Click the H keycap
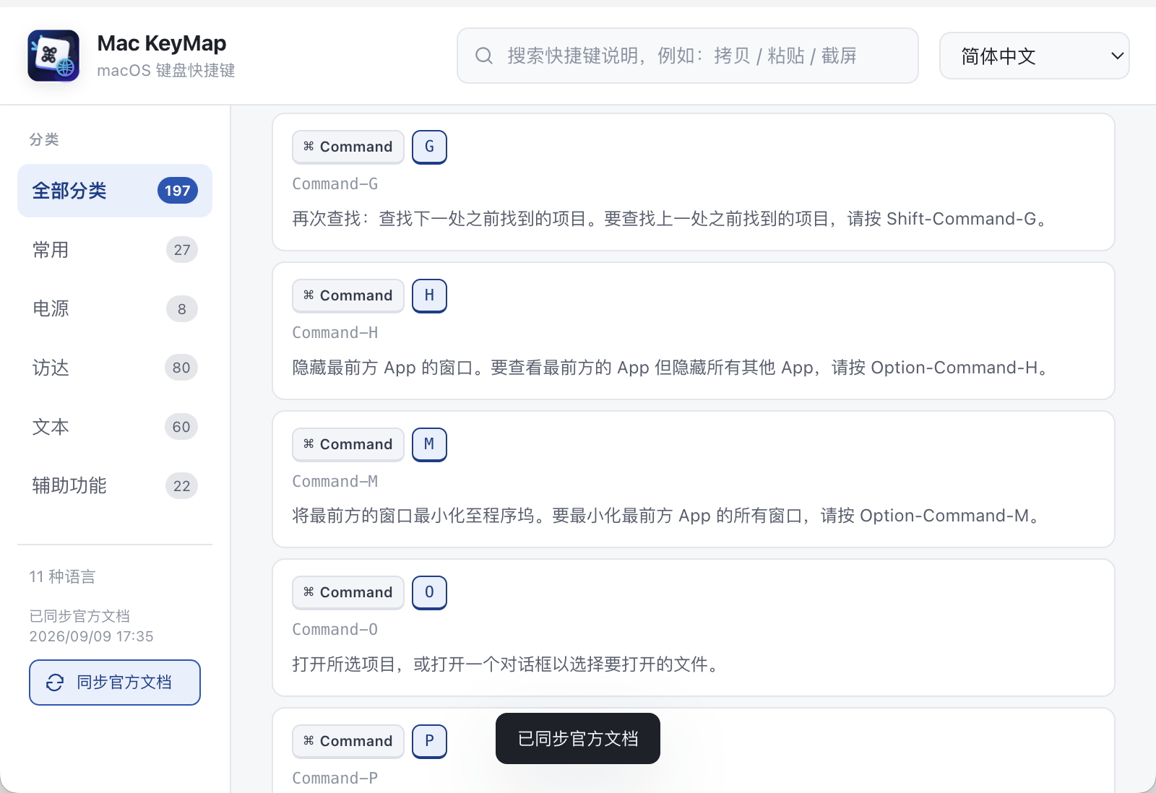 pos(429,295)
